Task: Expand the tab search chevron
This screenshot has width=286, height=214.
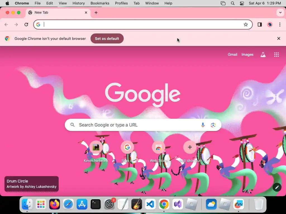Action: (280, 13)
